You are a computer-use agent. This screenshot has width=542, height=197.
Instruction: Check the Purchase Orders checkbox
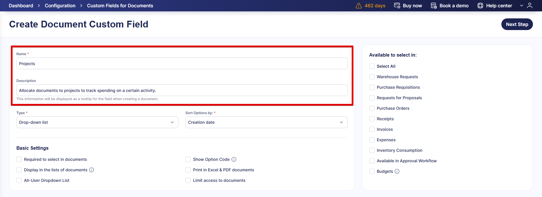pyautogui.click(x=372, y=108)
